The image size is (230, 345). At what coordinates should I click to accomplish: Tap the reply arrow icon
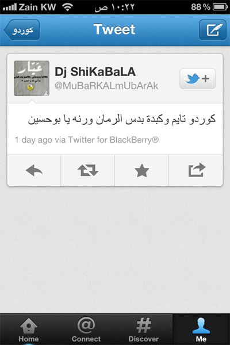pyautogui.click(x=34, y=171)
